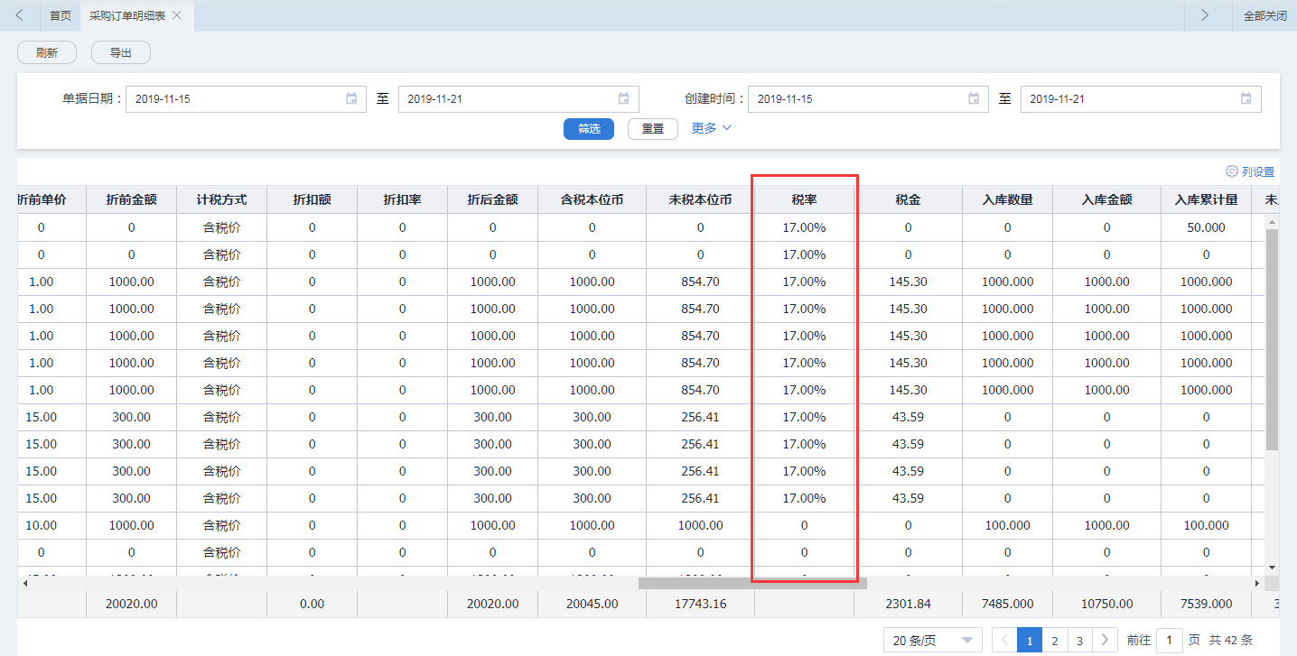Click total 10750.00 in footer row

tap(1107, 604)
